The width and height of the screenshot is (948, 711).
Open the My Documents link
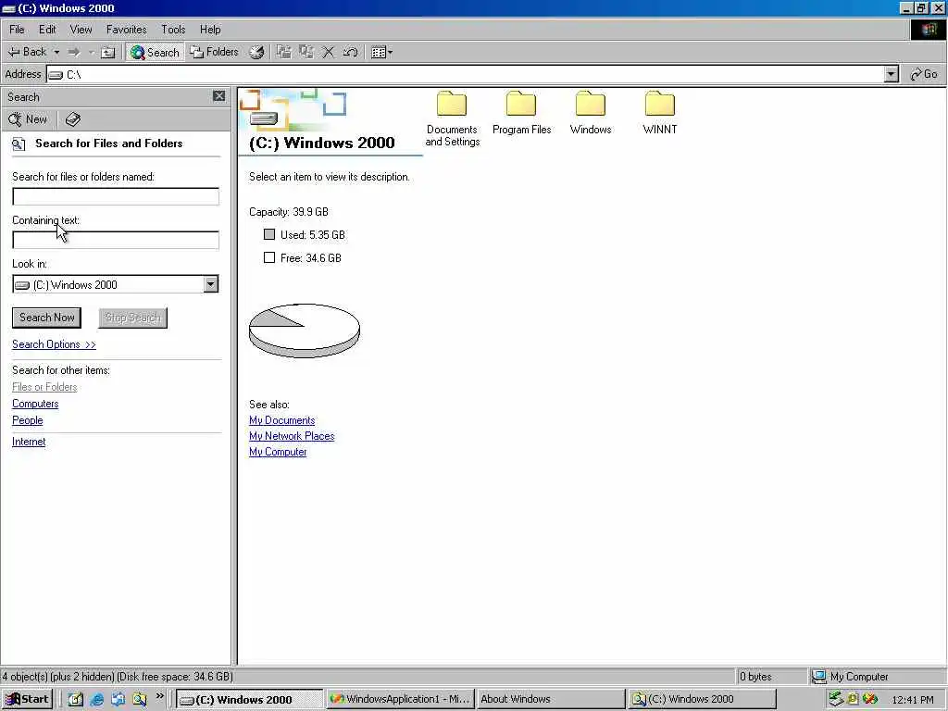pos(281,420)
